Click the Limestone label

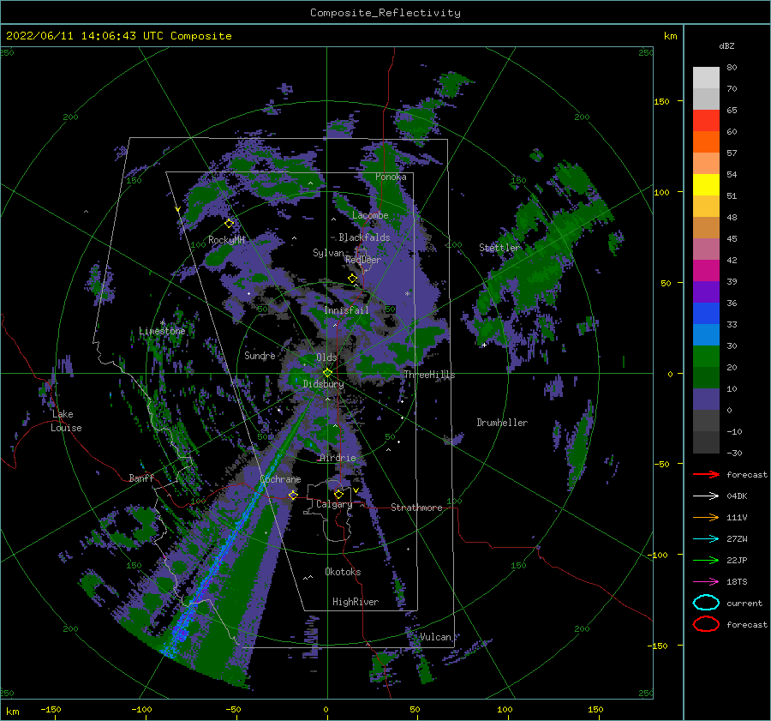pos(162,331)
